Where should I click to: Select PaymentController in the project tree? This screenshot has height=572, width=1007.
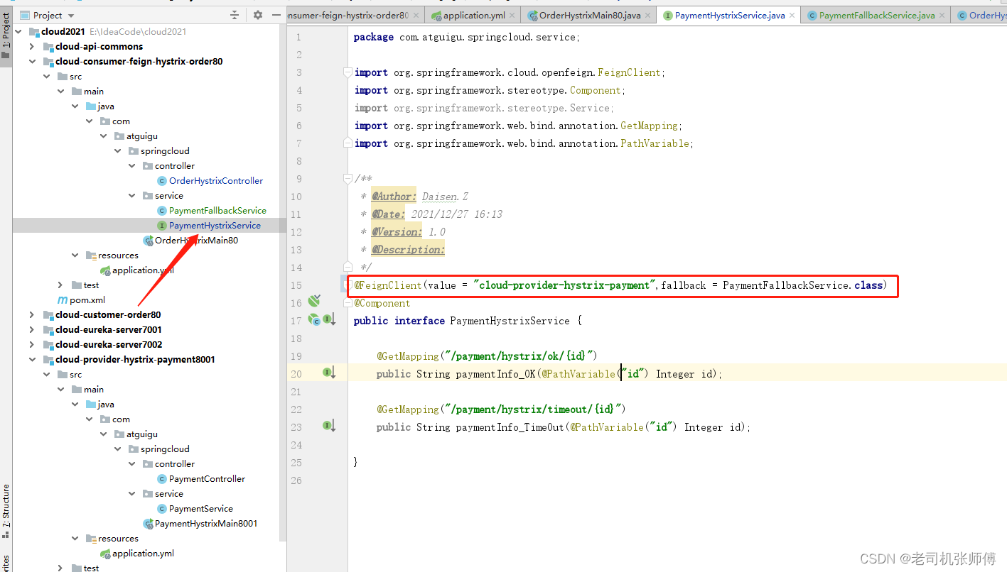207,478
